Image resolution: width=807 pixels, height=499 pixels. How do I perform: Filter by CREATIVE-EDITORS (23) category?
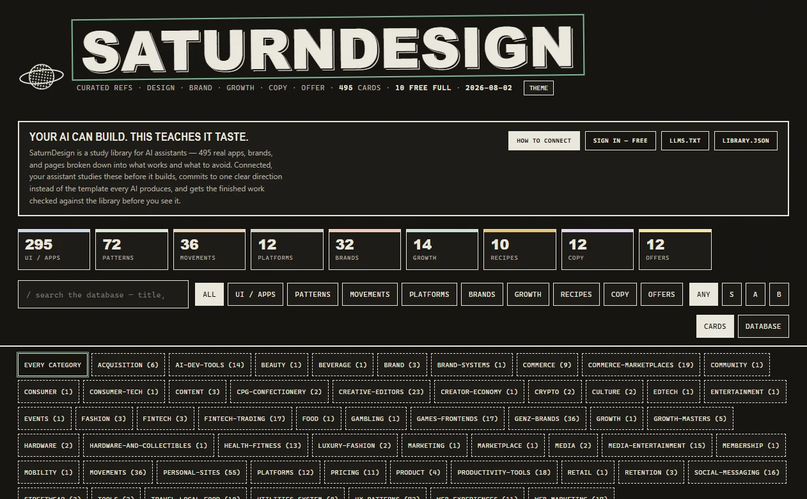[381, 392]
